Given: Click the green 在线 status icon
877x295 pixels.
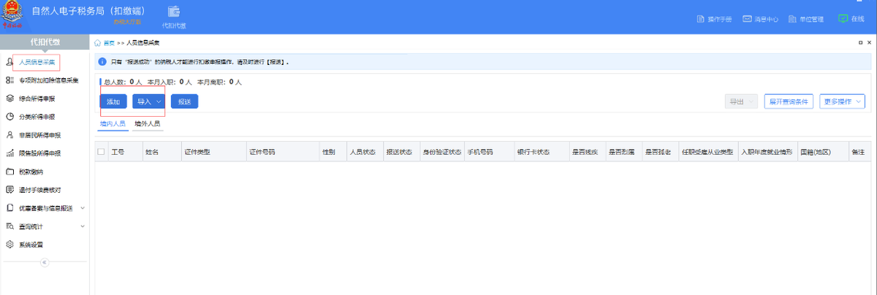Looking at the screenshot, I should [843, 19].
